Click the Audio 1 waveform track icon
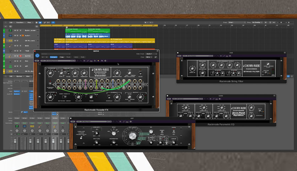Image resolution: width=297 pixels, height=171 pixels. (x=10, y=35)
